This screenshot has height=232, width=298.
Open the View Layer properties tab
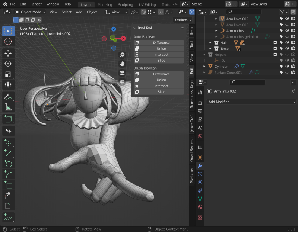pyautogui.click(x=200, y=119)
